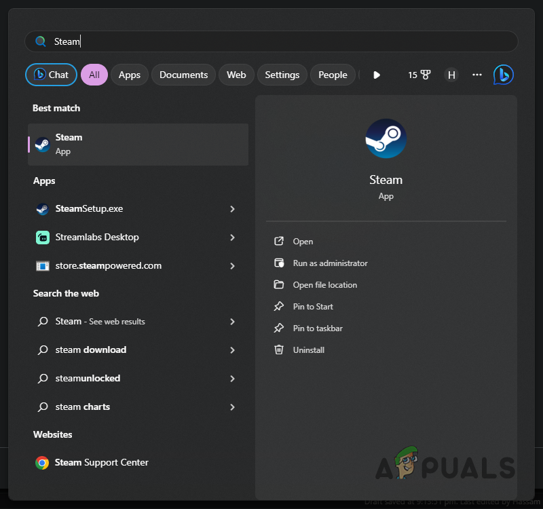Click large Steam logo in preview pane
Screen dimensions: 543x509
pos(386,138)
